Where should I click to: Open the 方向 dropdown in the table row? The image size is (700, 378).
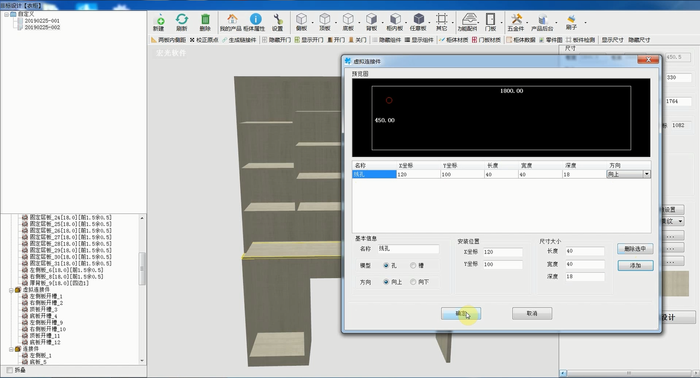(x=646, y=175)
